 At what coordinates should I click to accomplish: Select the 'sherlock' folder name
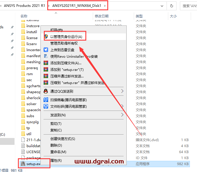click(33, 98)
